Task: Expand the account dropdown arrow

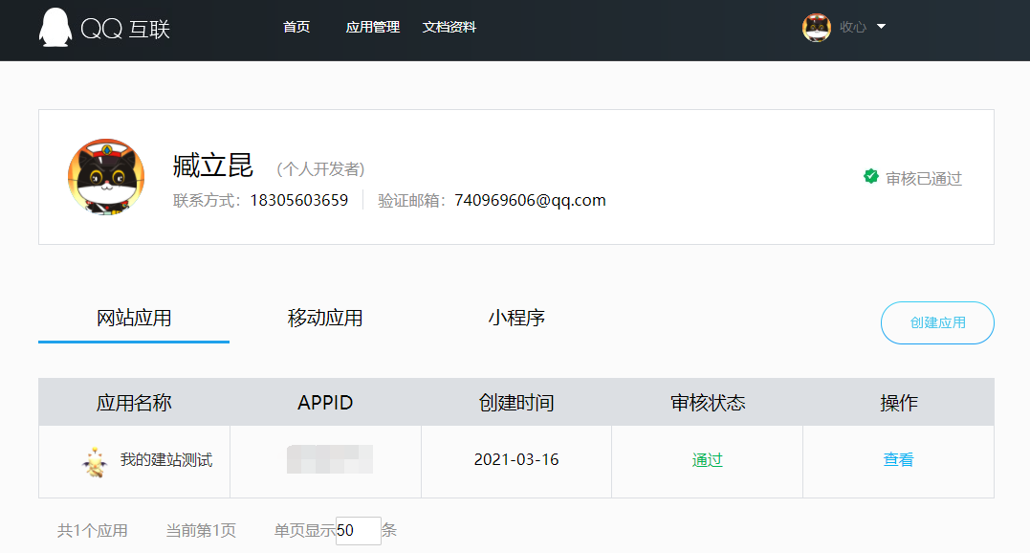Action: (x=881, y=27)
